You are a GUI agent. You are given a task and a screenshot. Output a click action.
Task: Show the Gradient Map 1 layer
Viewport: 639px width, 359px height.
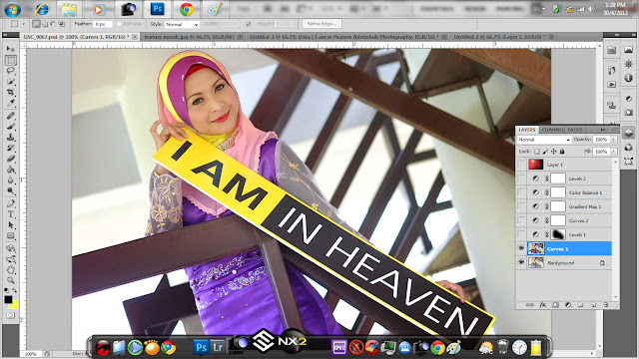point(521,206)
